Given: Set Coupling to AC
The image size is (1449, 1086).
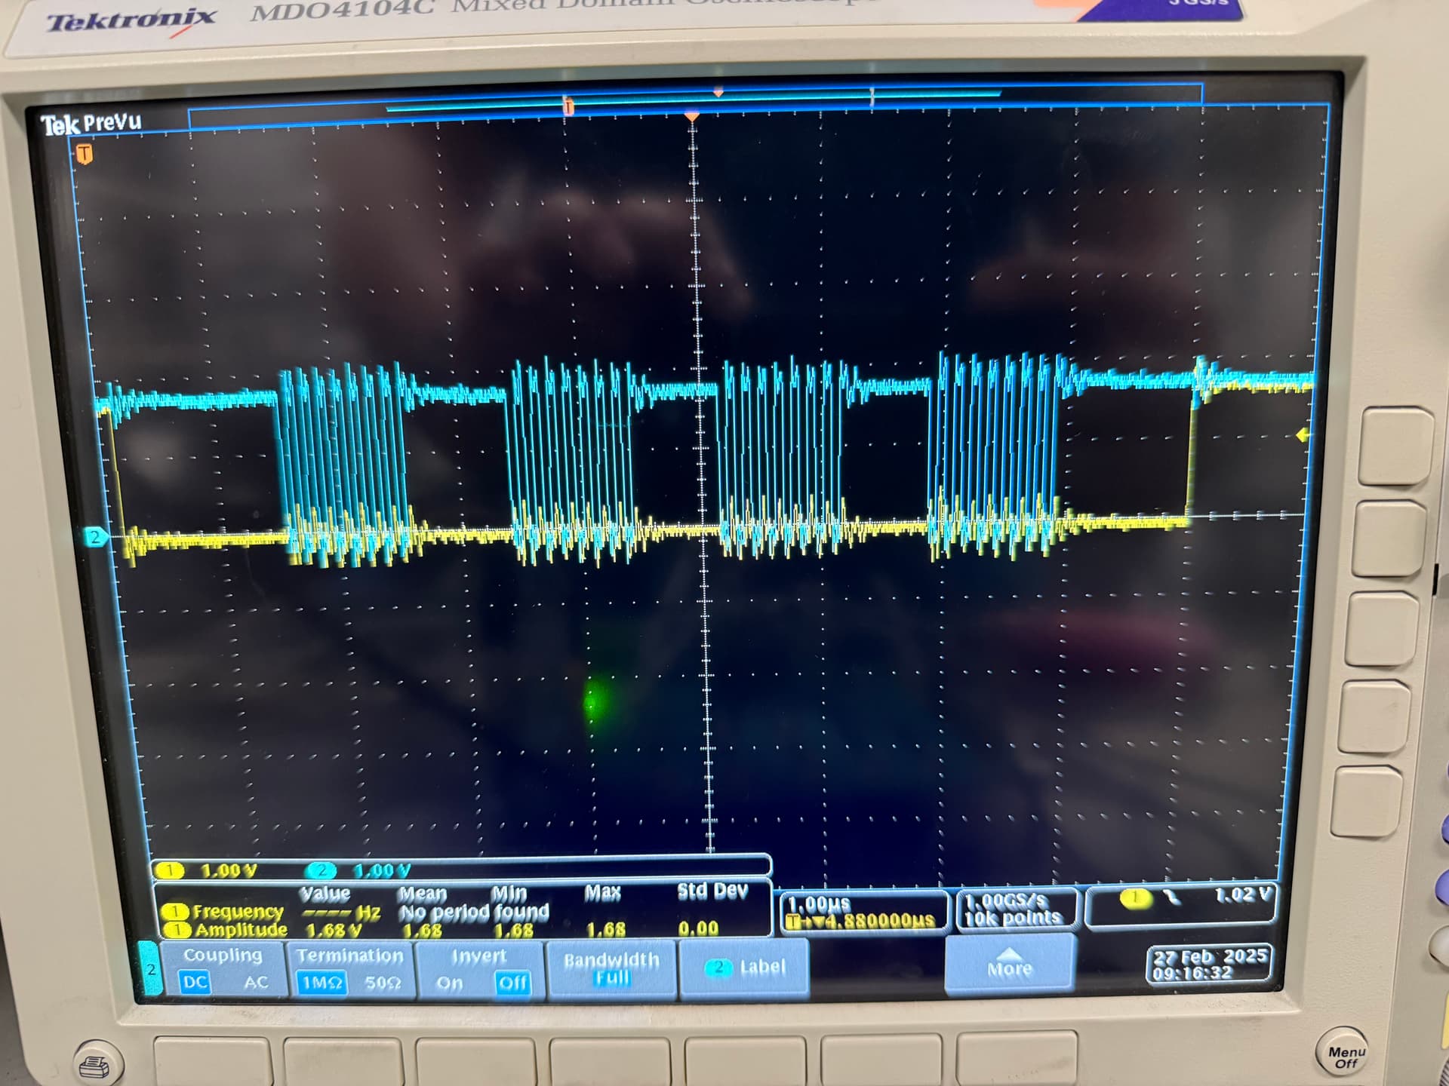Looking at the screenshot, I should [256, 982].
